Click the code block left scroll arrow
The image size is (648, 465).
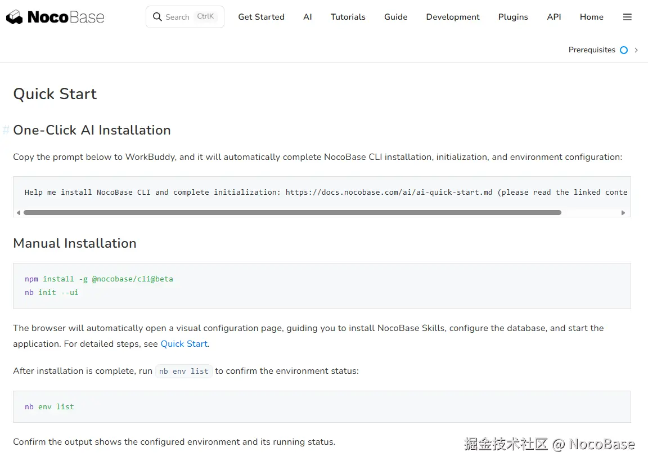pos(18,213)
